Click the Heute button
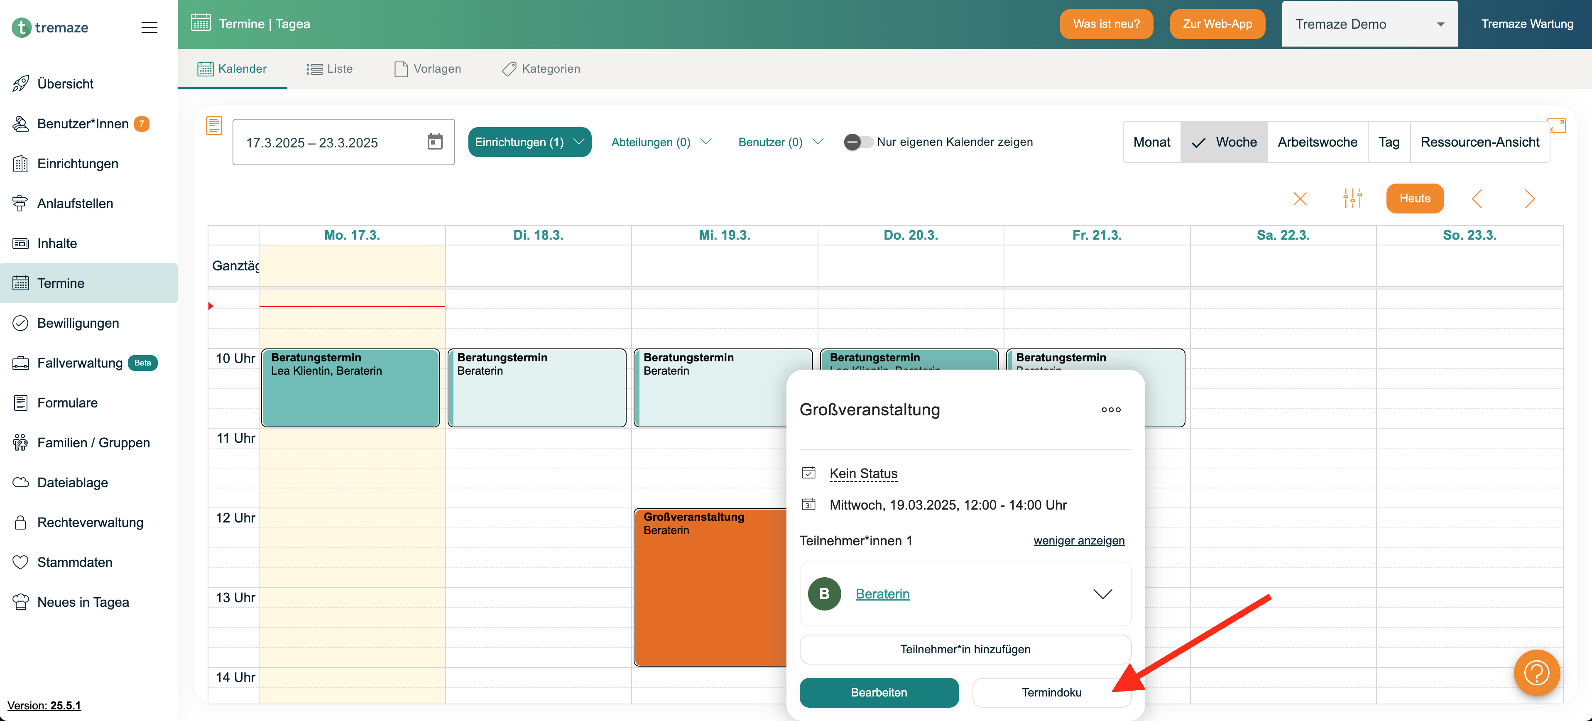The width and height of the screenshot is (1592, 721). click(1415, 199)
